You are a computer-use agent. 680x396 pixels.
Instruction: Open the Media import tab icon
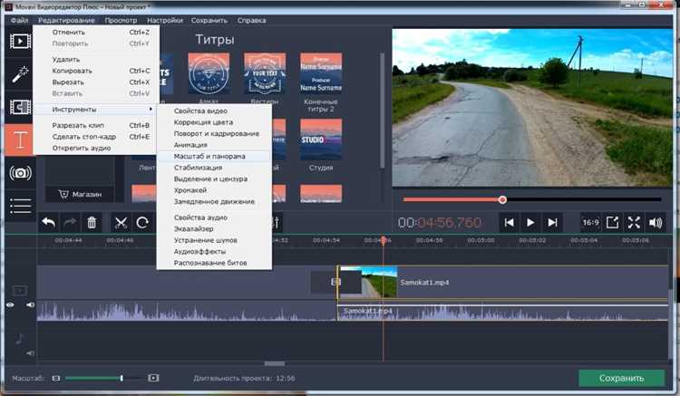(x=20, y=41)
